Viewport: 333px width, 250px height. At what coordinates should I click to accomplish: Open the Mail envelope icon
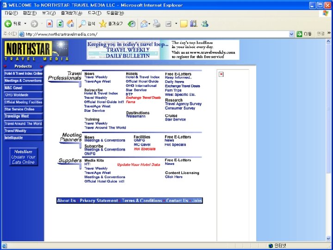tap(144, 24)
